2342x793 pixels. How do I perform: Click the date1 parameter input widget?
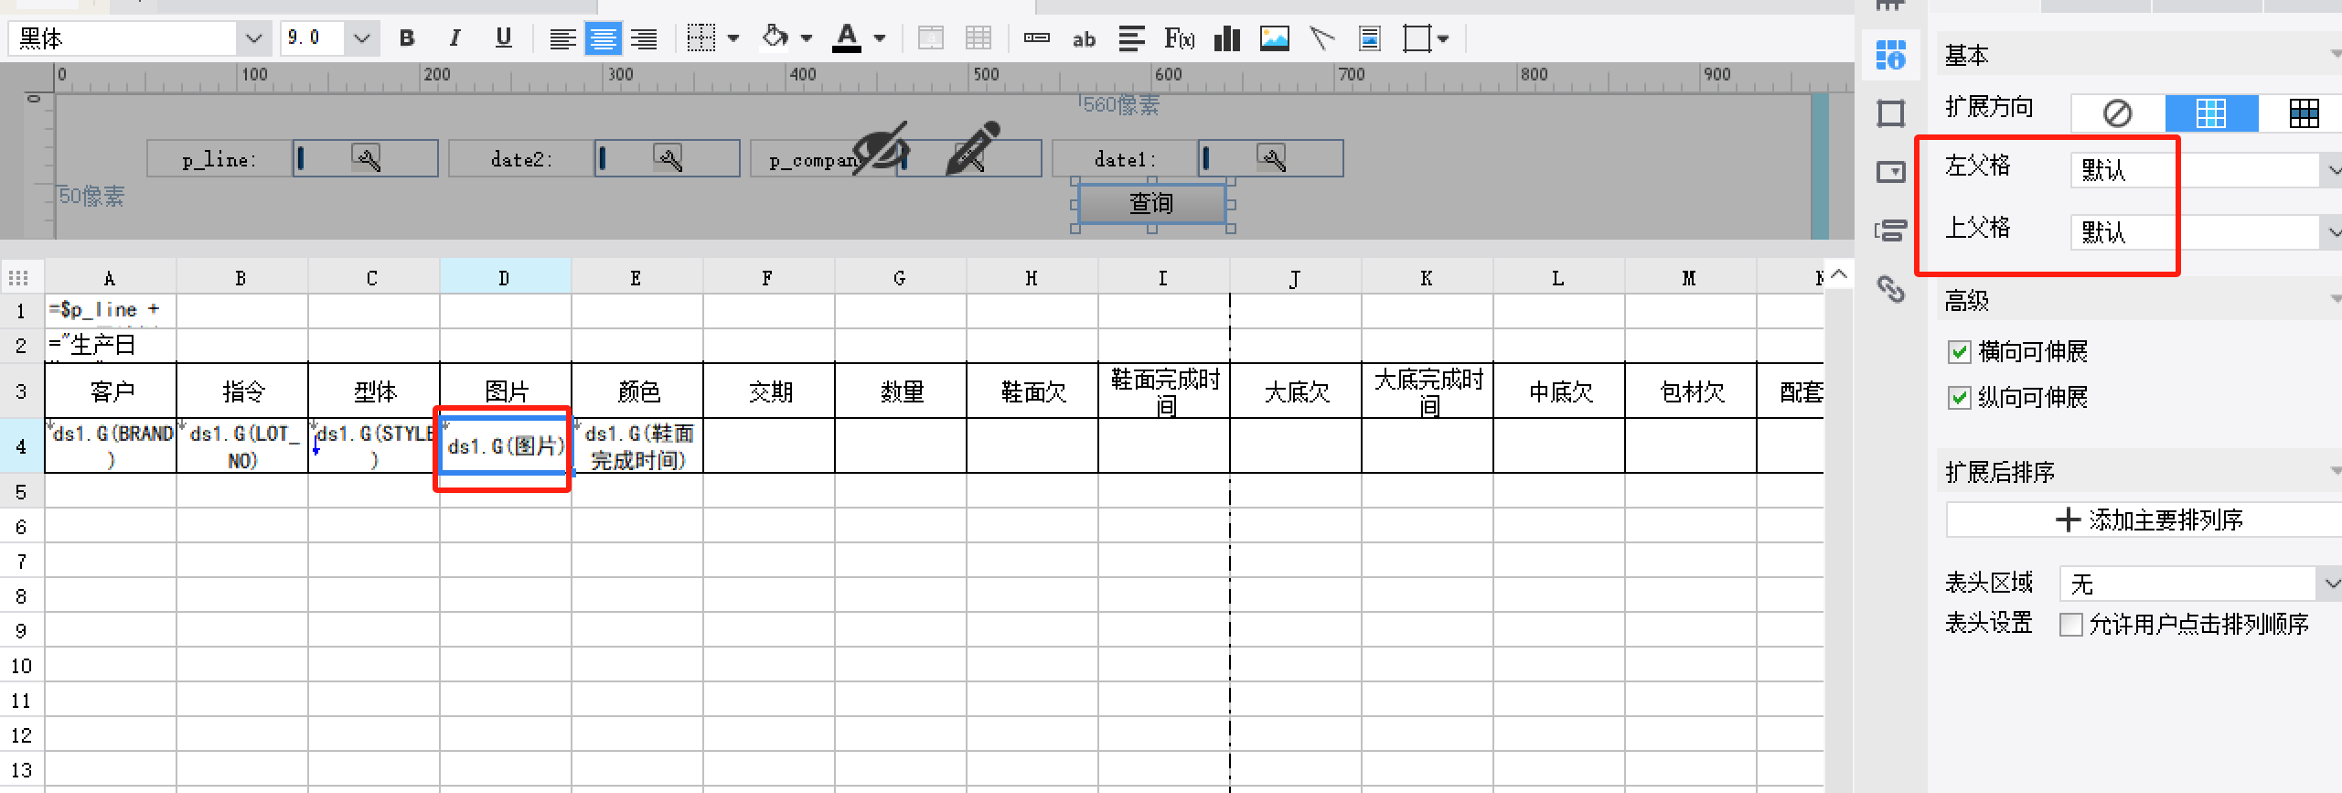(x=1270, y=158)
